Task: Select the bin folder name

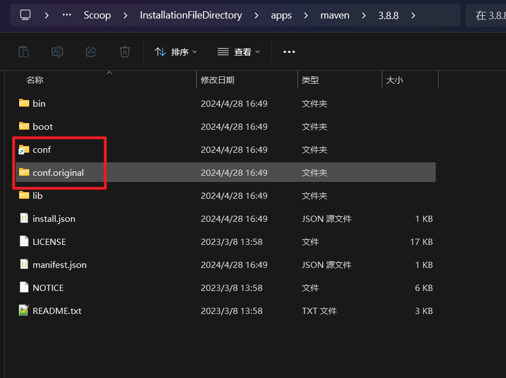Action: coord(39,103)
